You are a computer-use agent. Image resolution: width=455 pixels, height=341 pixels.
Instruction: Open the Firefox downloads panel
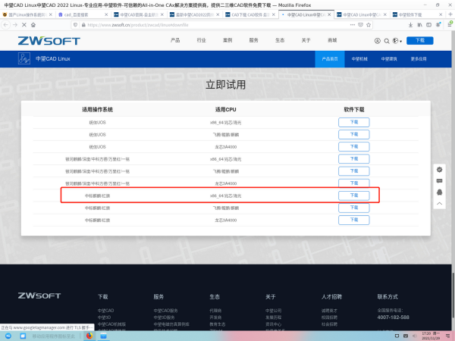click(410, 25)
